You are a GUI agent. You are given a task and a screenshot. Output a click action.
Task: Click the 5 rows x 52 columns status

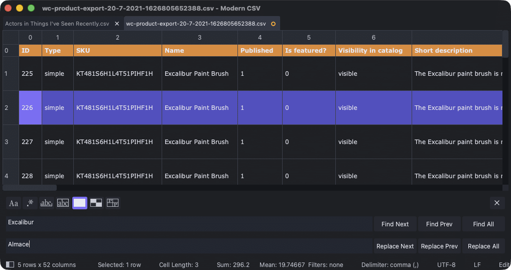point(47,265)
